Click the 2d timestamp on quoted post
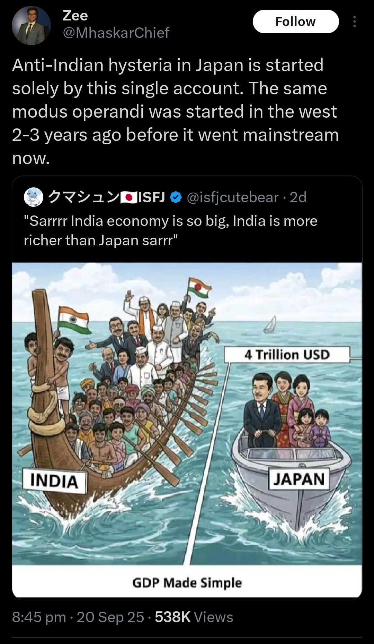The height and width of the screenshot is (644, 374). click(x=298, y=197)
